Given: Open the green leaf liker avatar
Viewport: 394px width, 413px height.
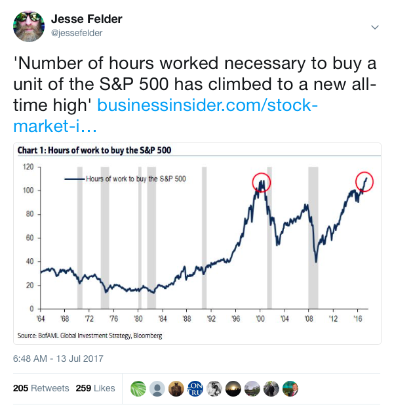Looking at the screenshot, I should pos(138,389).
